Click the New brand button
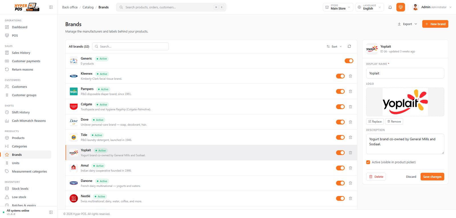The width and height of the screenshot is (456, 218). 435,24
